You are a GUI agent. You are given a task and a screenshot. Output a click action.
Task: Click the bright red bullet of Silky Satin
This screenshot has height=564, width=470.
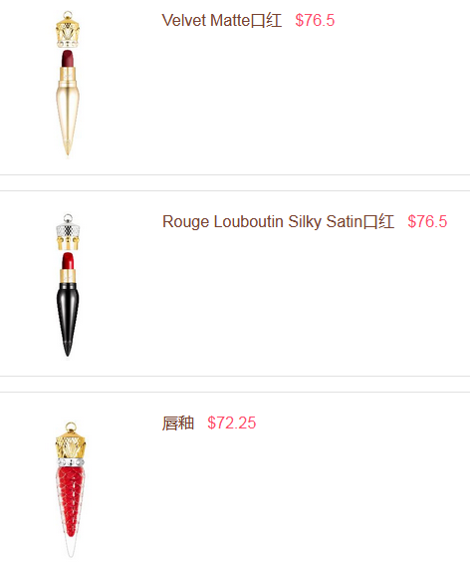(68, 260)
